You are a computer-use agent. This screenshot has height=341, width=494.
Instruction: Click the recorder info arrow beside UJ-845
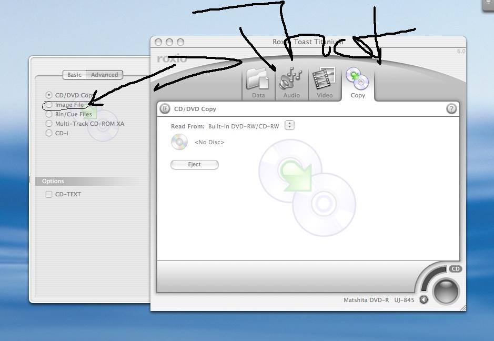point(424,300)
